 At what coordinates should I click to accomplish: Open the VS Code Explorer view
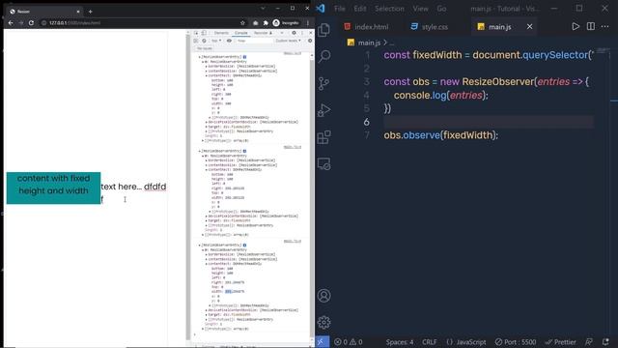324,30
